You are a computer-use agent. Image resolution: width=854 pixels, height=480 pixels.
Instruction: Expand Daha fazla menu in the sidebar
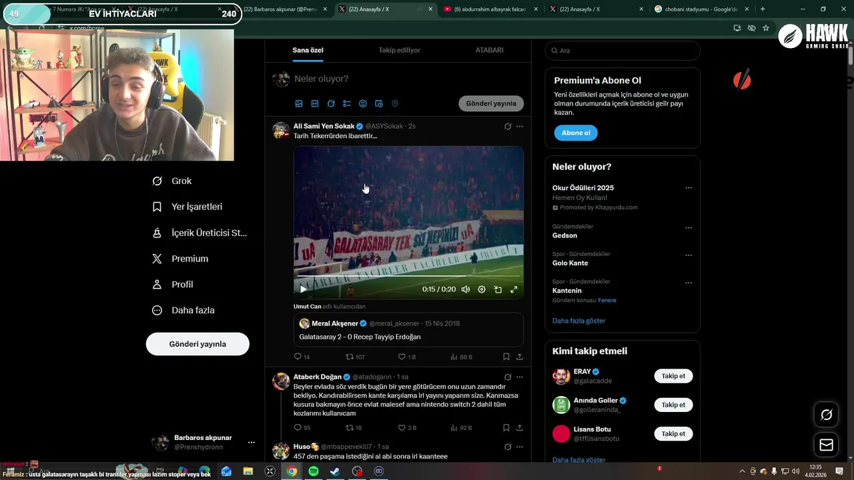click(183, 310)
